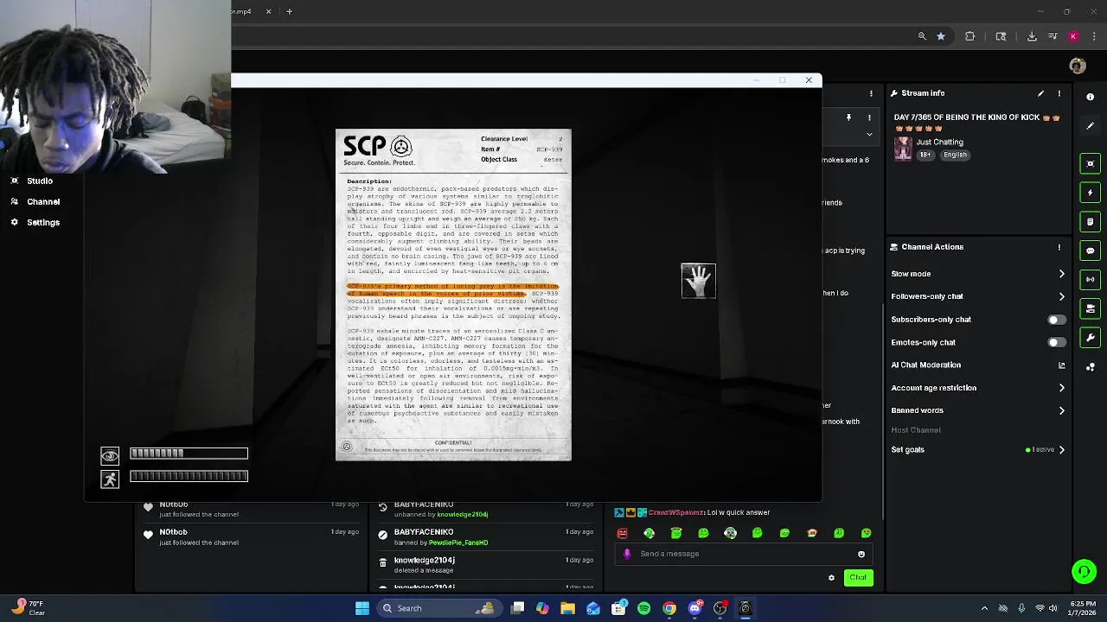Open the three-dots cluster icon in sidebar
Viewport: 1107px width, 622px height.
click(x=1091, y=366)
